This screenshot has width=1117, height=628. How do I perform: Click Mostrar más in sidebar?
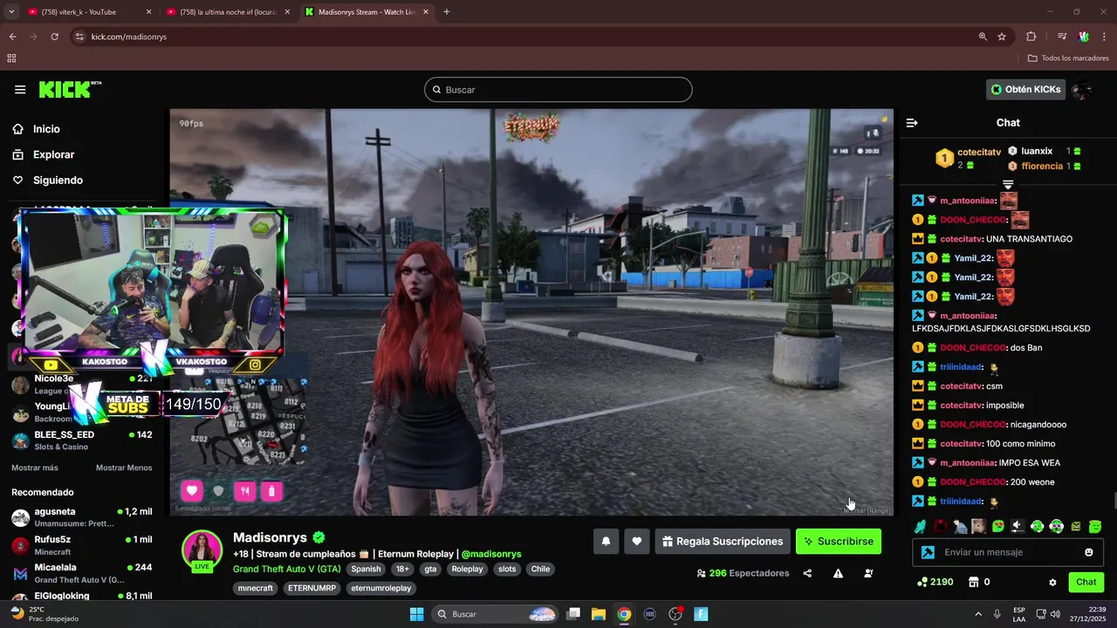[x=34, y=468]
